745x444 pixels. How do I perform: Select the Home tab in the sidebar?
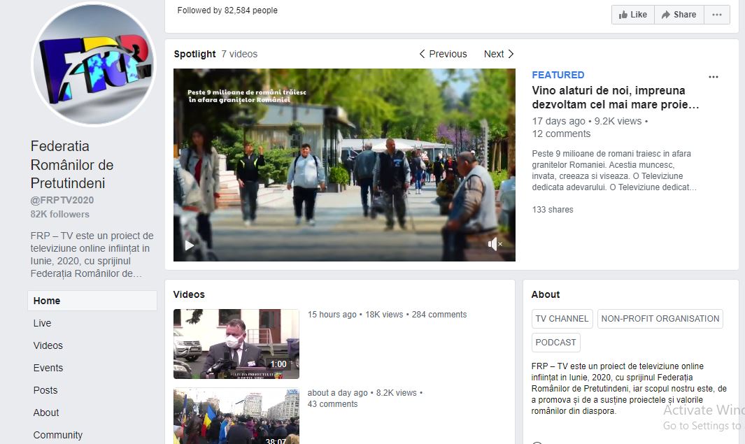92,301
